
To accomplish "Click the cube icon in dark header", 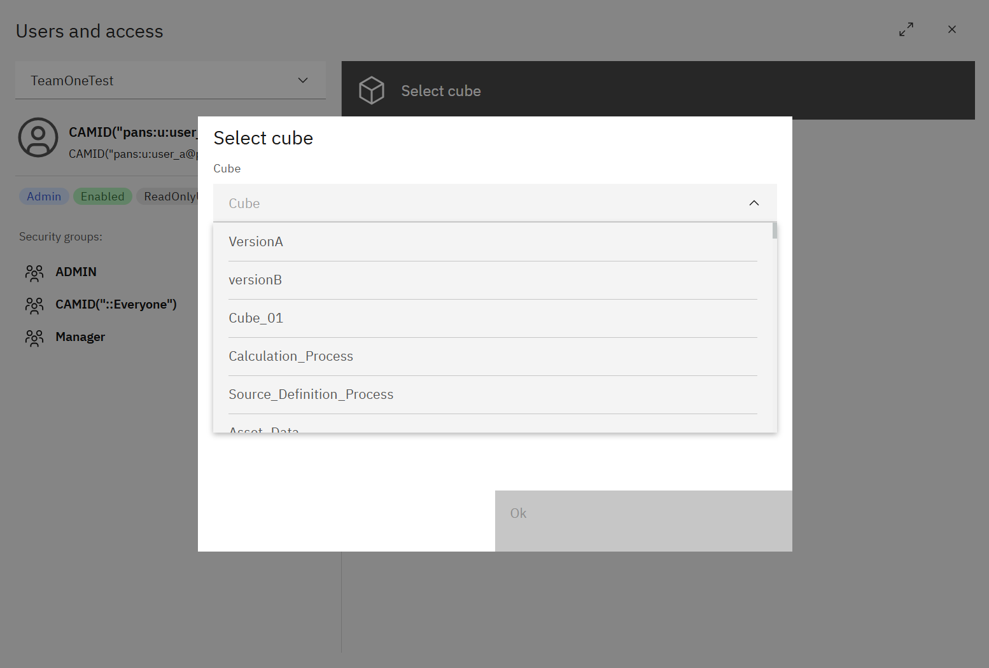I will tap(372, 90).
